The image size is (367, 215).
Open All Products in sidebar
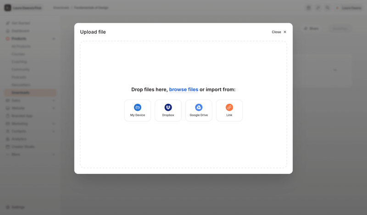(x=21, y=46)
